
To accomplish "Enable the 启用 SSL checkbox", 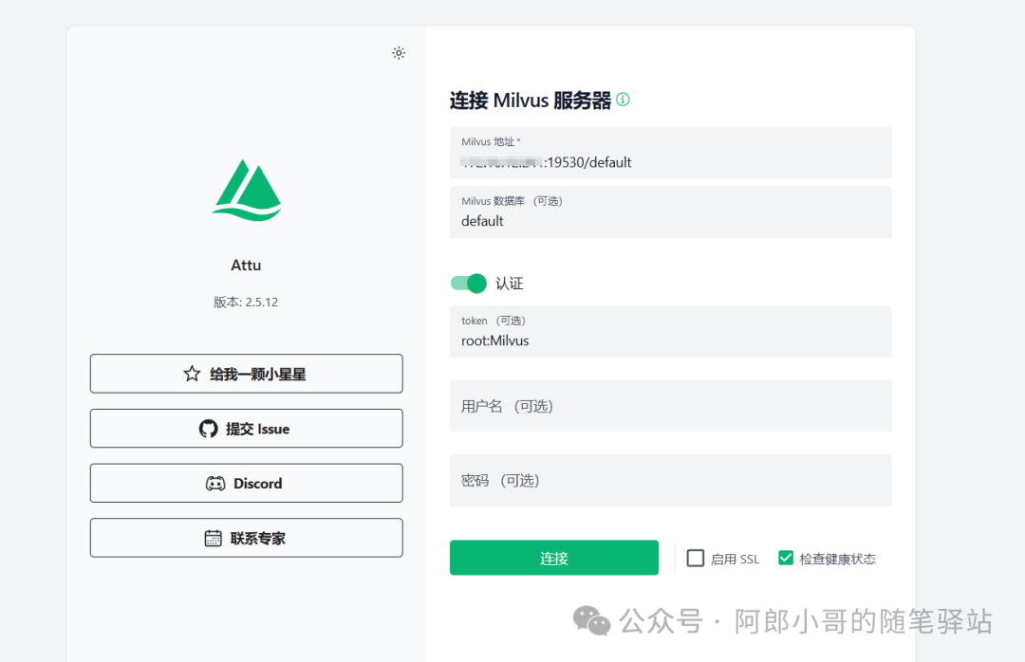I will [696, 558].
